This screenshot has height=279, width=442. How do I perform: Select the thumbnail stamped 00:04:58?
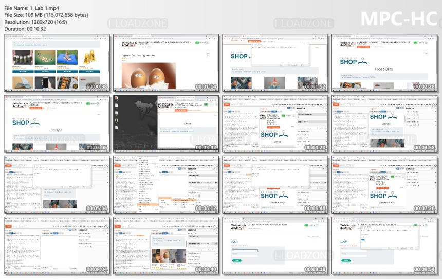coord(384,124)
